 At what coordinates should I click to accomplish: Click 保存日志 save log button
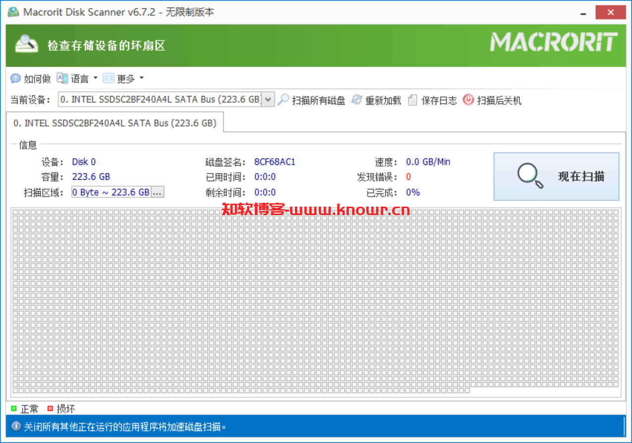click(433, 100)
